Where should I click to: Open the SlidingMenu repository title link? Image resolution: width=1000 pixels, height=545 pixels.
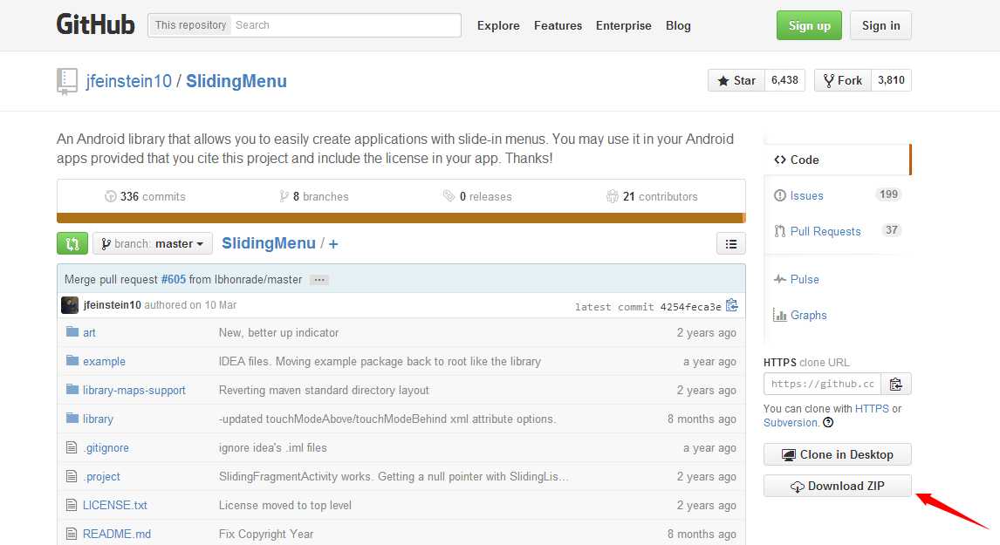pos(236,82)
